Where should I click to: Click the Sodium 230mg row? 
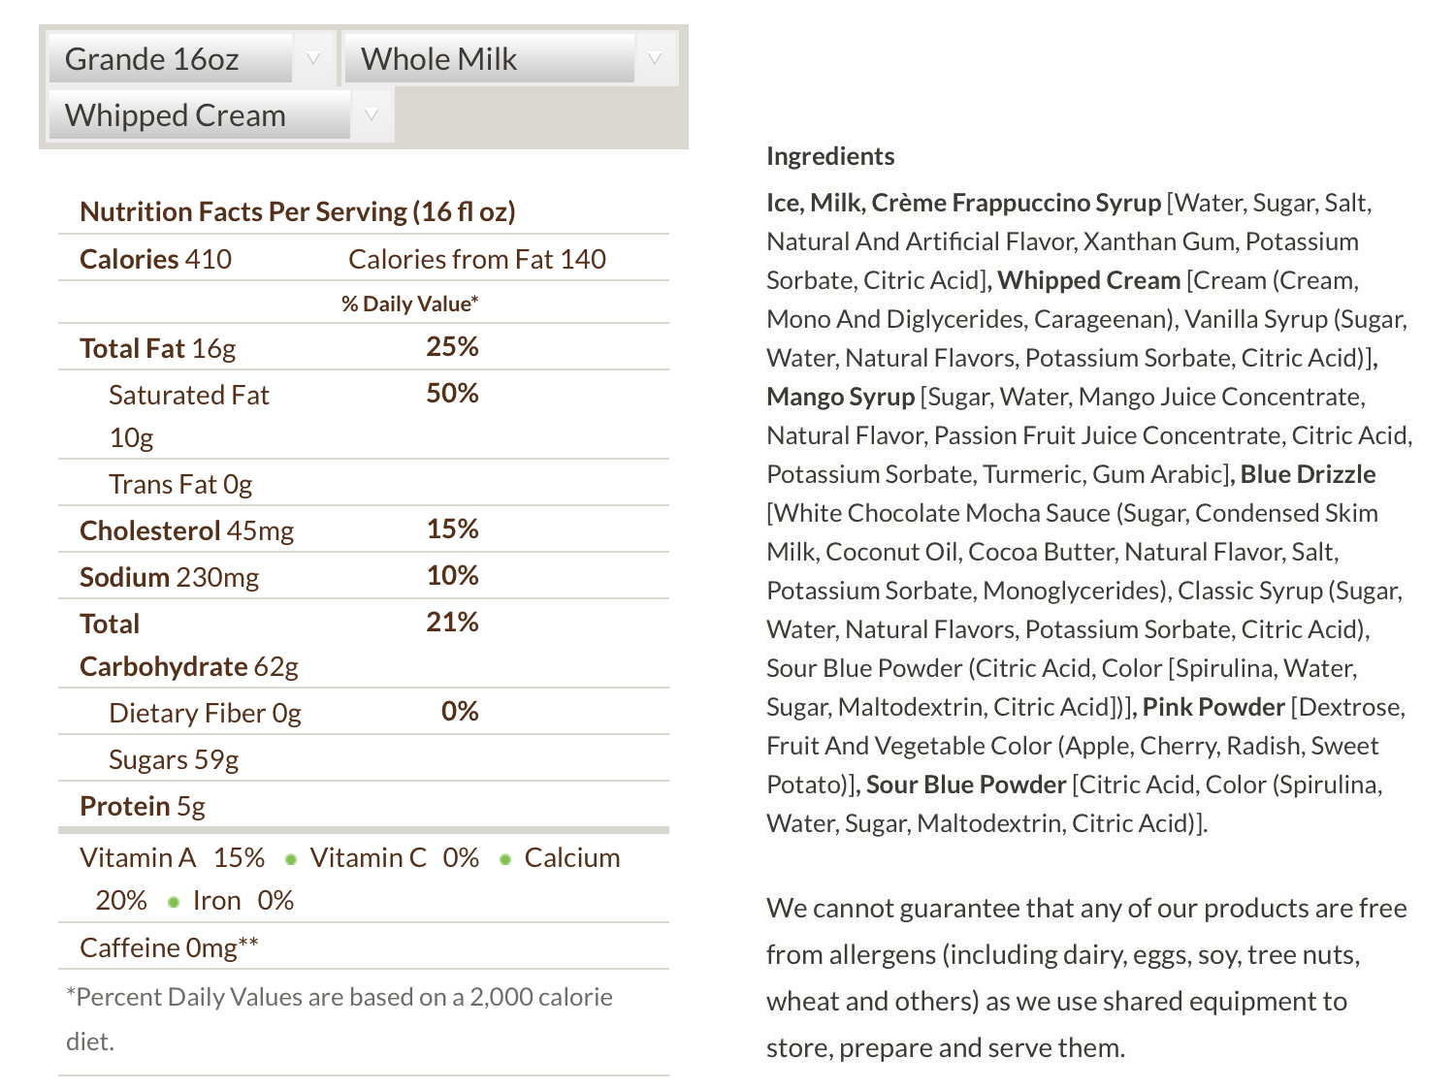pyautogui.click(x=364, y=576)
